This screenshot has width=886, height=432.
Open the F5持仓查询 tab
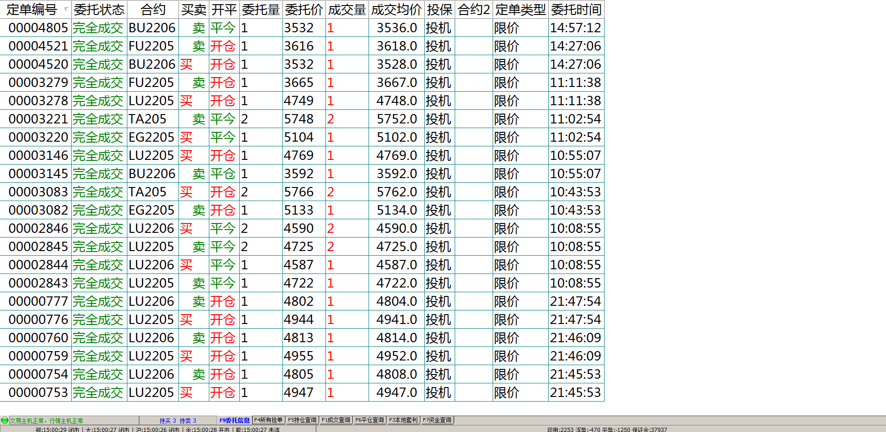[302, 420]
